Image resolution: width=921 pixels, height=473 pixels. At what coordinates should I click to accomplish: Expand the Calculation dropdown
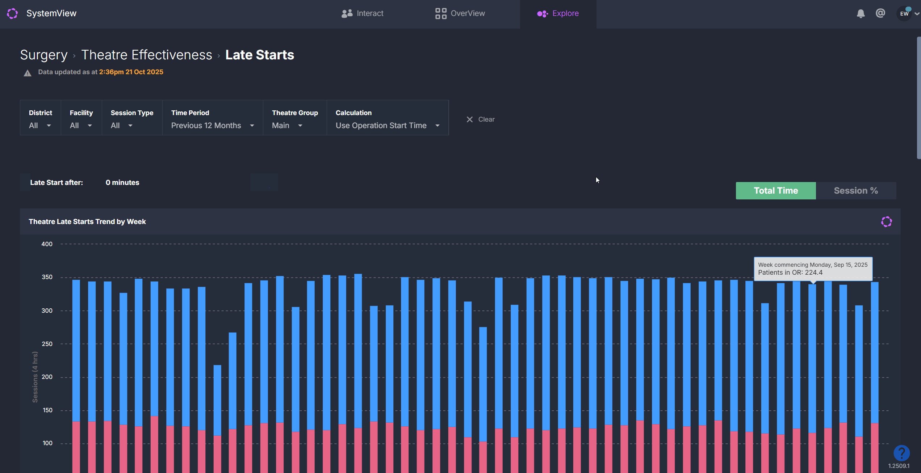(388, 125)
